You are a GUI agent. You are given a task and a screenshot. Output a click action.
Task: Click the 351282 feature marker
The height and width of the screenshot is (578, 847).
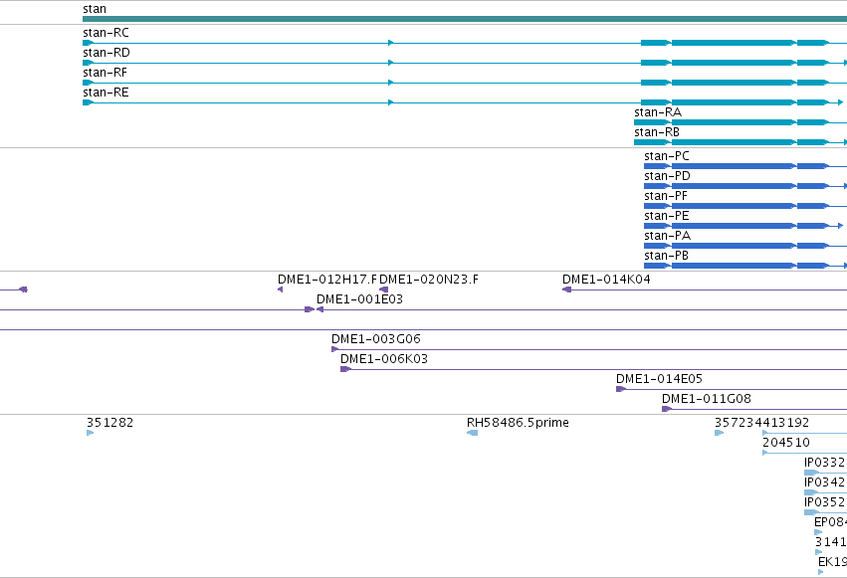91,434
